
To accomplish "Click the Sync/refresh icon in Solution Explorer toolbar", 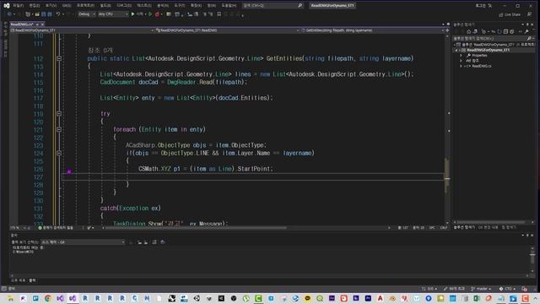I will pos(499,32).
